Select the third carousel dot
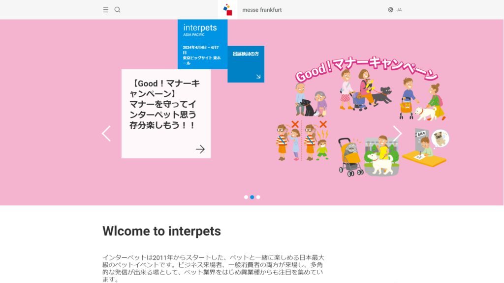504x283 pixels. (258, 197)
